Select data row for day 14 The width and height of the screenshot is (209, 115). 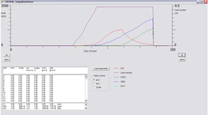click(x=44, y=101)
